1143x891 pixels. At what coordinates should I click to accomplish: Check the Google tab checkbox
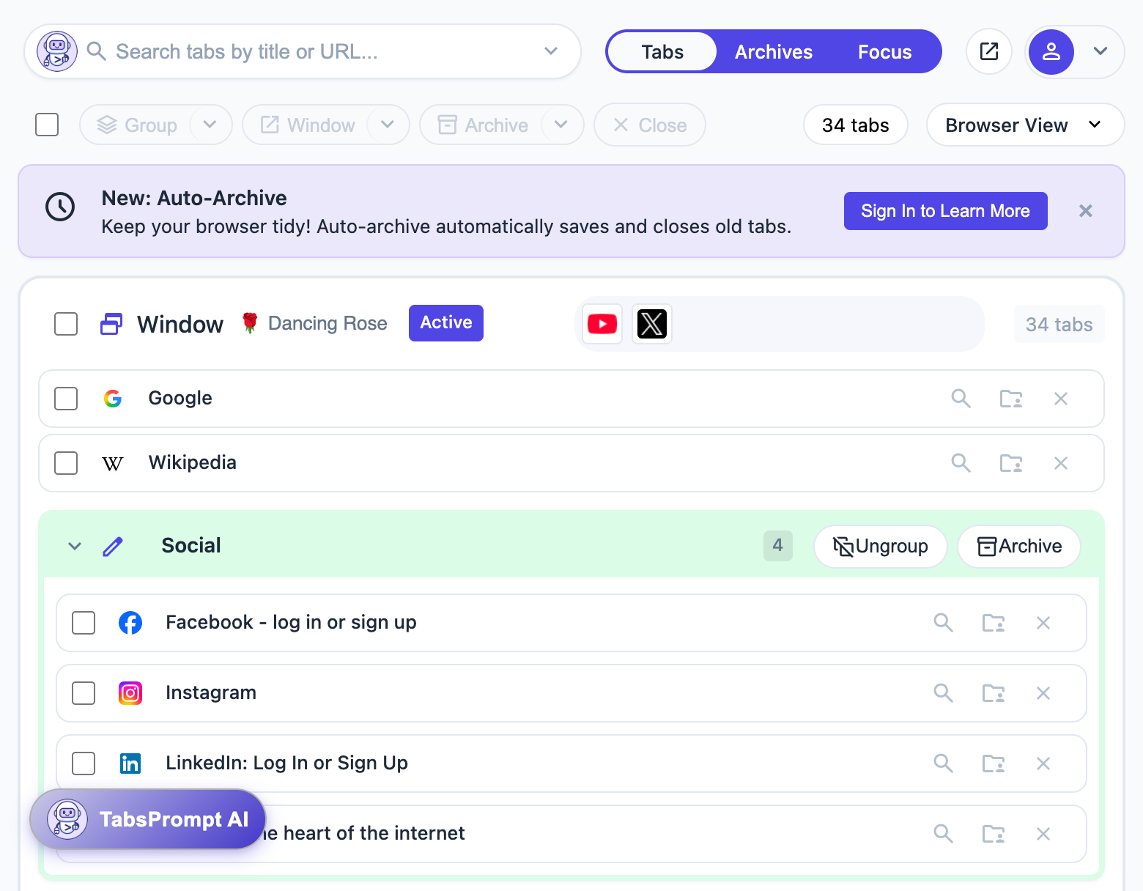pos(66,399)
